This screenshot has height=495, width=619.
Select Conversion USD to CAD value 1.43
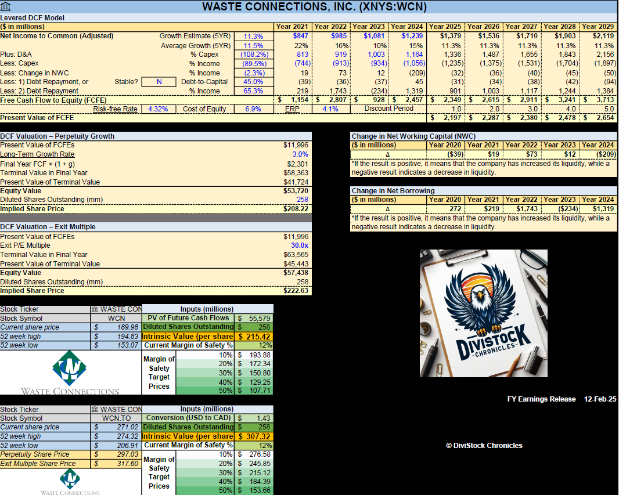(254, 418)
